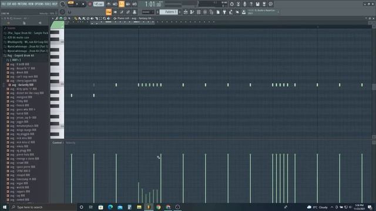
Task: Select the piano roll mute tool
Action: 92,18
